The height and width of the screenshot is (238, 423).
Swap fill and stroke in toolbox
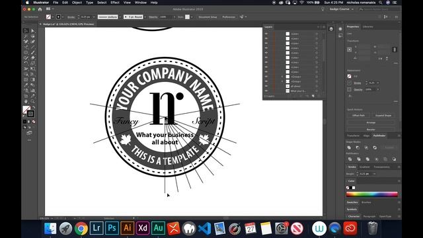[x=34, y=107]
